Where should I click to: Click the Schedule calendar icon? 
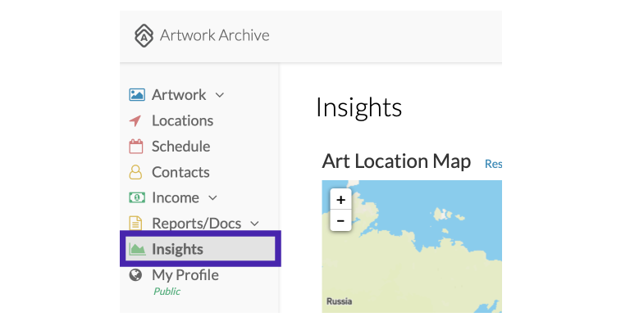pos(136,147)
